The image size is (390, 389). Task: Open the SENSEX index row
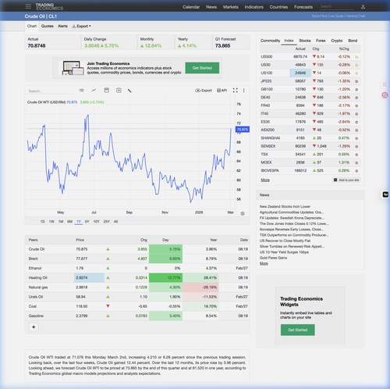pos(310,146)
